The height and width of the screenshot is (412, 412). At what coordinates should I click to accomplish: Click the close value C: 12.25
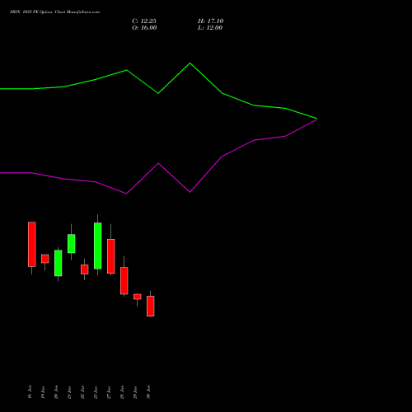point(144,21)
